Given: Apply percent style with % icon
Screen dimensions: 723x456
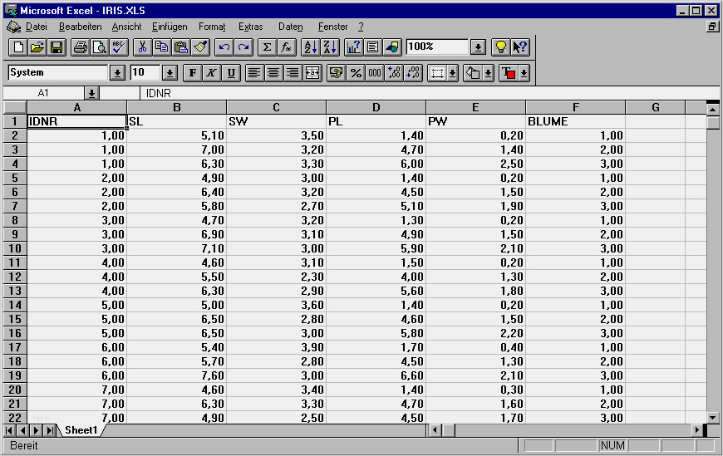Looking at the screenshot, I should pyautogui.click(x=356, y=73).
